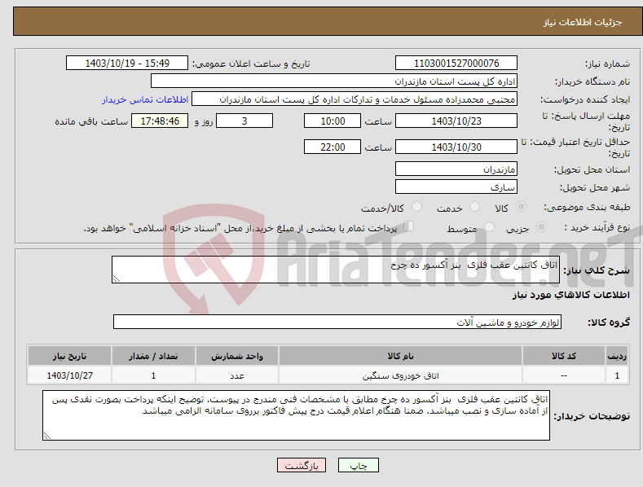Click the requester field مجتبی محمدزاده
The height and width of the screenshot is (487, 643).
355,99
